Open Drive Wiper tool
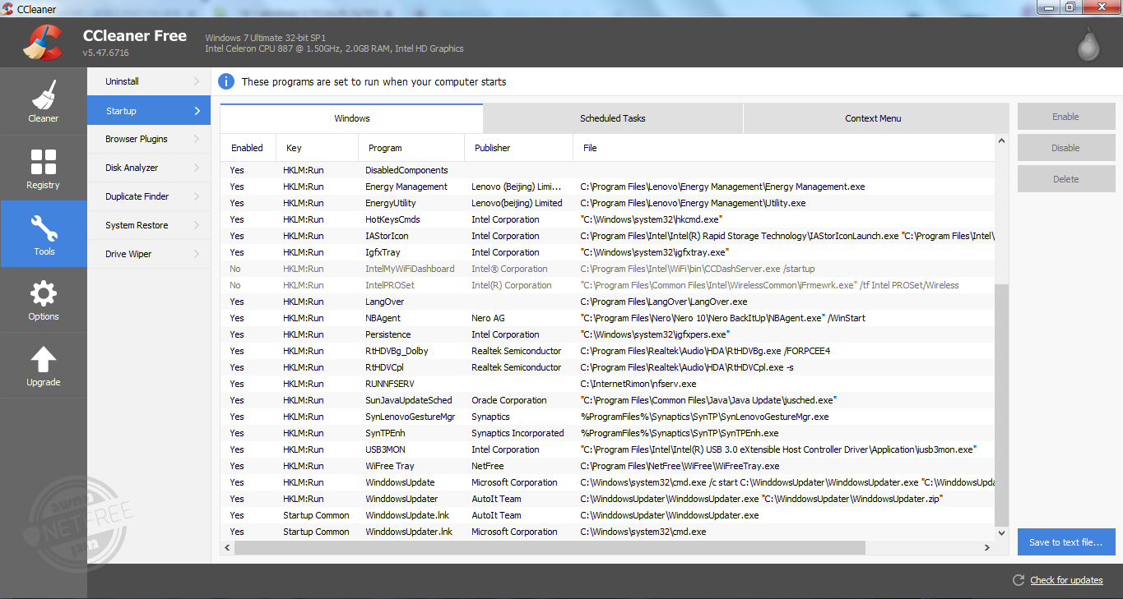Screen dimensions: 1123x599 (149, 254)
